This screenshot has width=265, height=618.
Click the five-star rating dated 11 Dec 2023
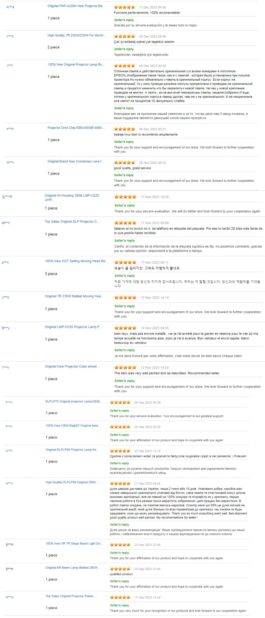pos(125,7)
